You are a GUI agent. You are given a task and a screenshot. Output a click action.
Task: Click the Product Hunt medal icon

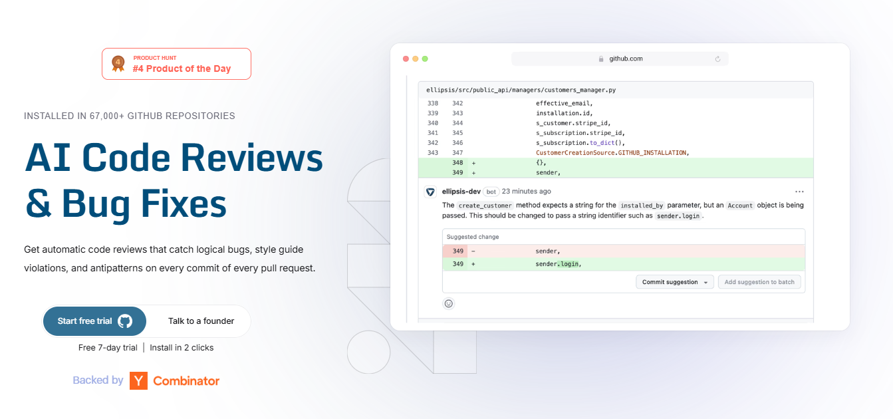coord(118,64)
